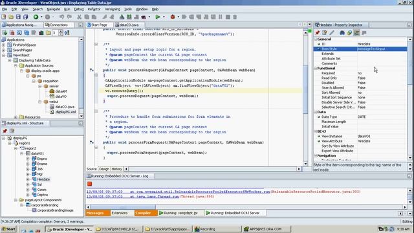Open the File menu
The width and height of the screenshot is (414, 233).
[5, 9]
